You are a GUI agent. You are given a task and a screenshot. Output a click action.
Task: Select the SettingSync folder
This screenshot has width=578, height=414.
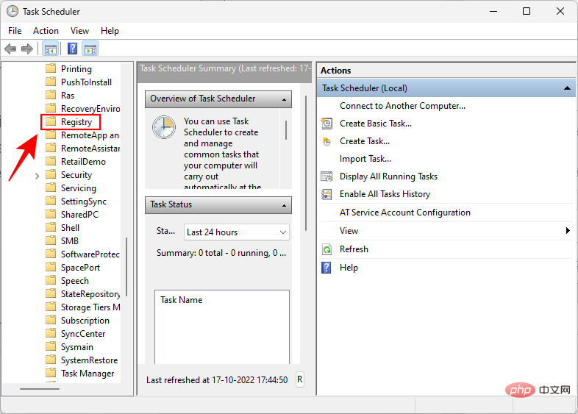coord(84,201)
